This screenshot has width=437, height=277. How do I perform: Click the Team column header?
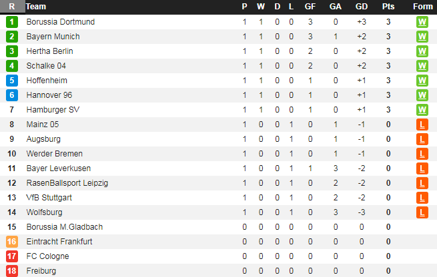click(x=36, y=7)
